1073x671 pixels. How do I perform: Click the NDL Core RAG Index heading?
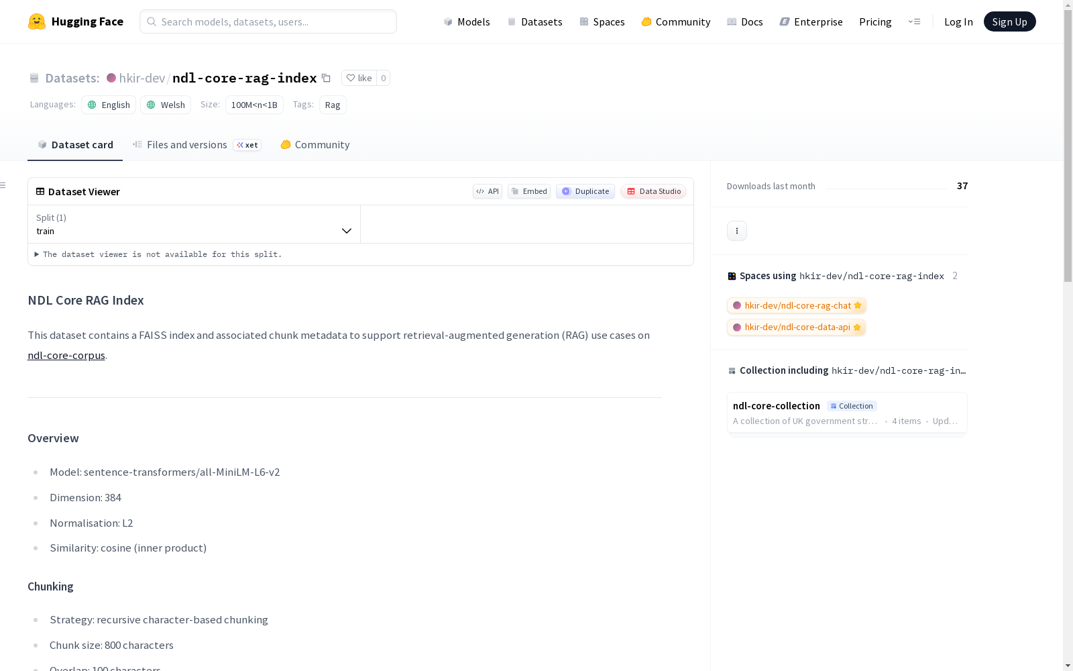86,300
